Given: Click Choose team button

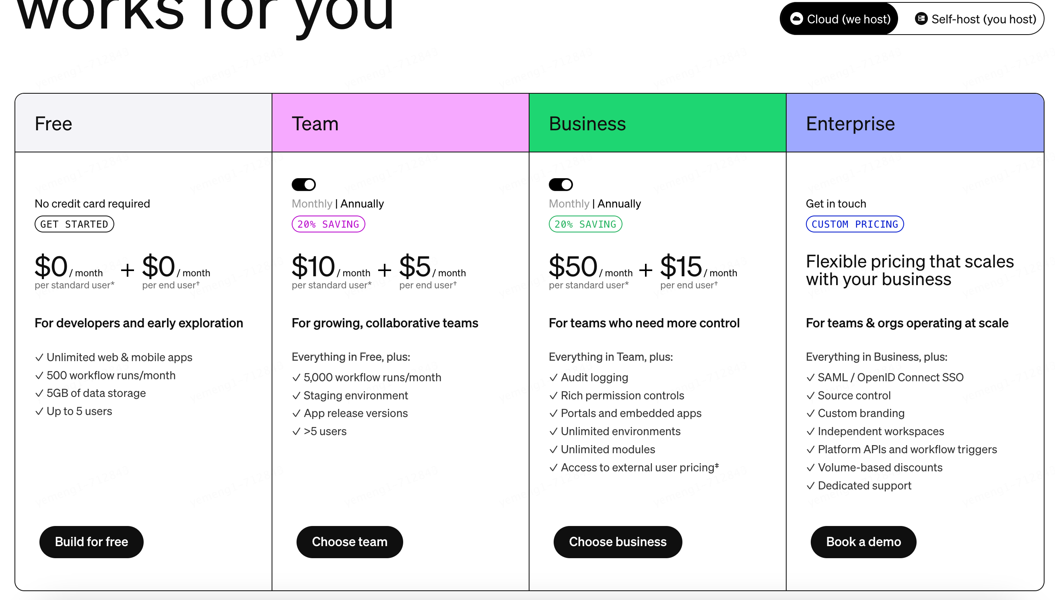Looking at the screenshot, I should click(x=349, y=541).
